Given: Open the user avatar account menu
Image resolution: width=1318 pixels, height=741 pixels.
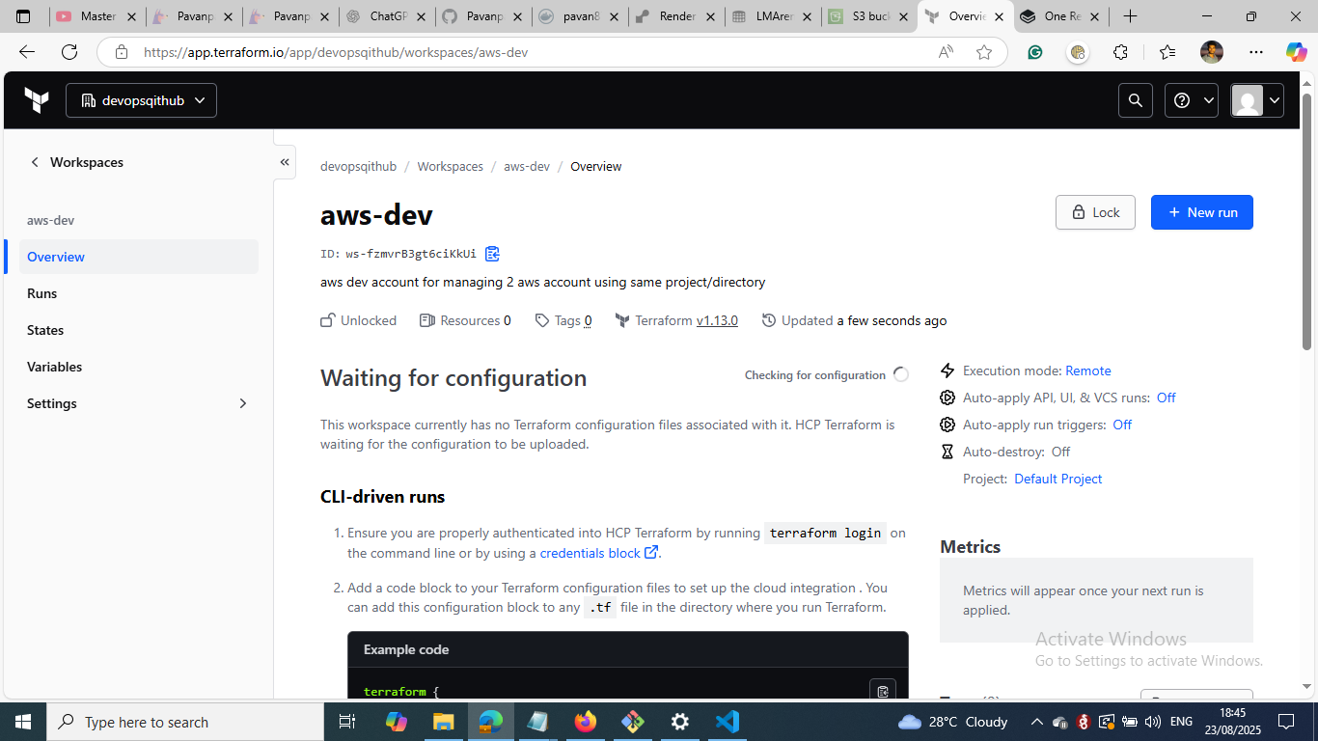Looking at the screenshot, I should point(1256,100).
